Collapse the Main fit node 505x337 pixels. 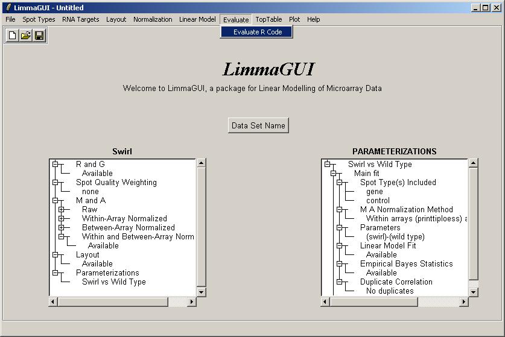click(x=333, y=174)
